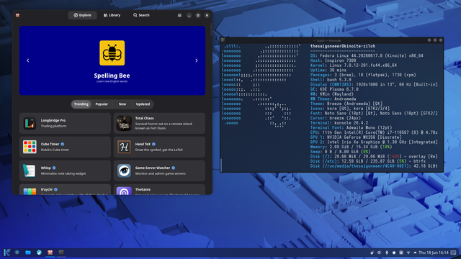Click the 'DE: KDE Plasma 6.7.0' line
The width and height of the screenshot is (461, 259).
[x=334, y=89]
